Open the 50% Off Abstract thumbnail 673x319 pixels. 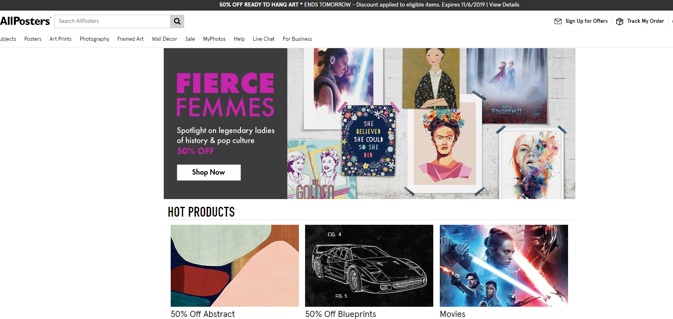pos(235,266)
